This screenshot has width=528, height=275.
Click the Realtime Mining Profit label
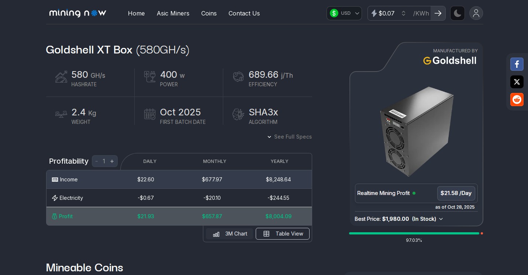[x=383, y=193]
